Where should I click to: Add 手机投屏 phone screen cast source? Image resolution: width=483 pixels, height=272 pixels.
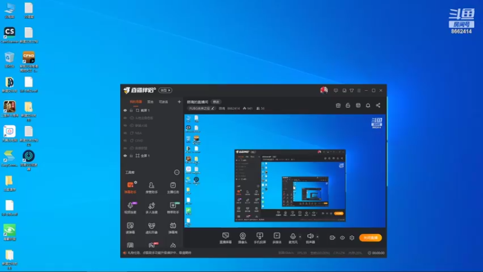click(x=260, y=238)
